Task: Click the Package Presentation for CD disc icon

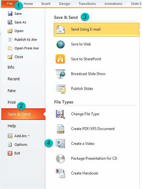Action: click(x=60, y=158)
